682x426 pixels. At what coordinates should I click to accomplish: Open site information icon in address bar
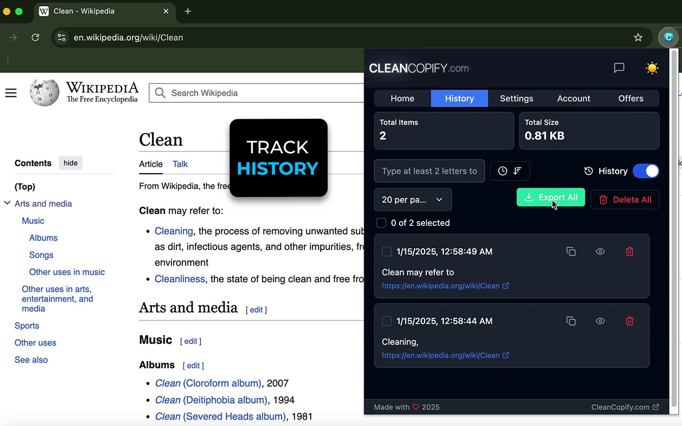click(62, 37)
